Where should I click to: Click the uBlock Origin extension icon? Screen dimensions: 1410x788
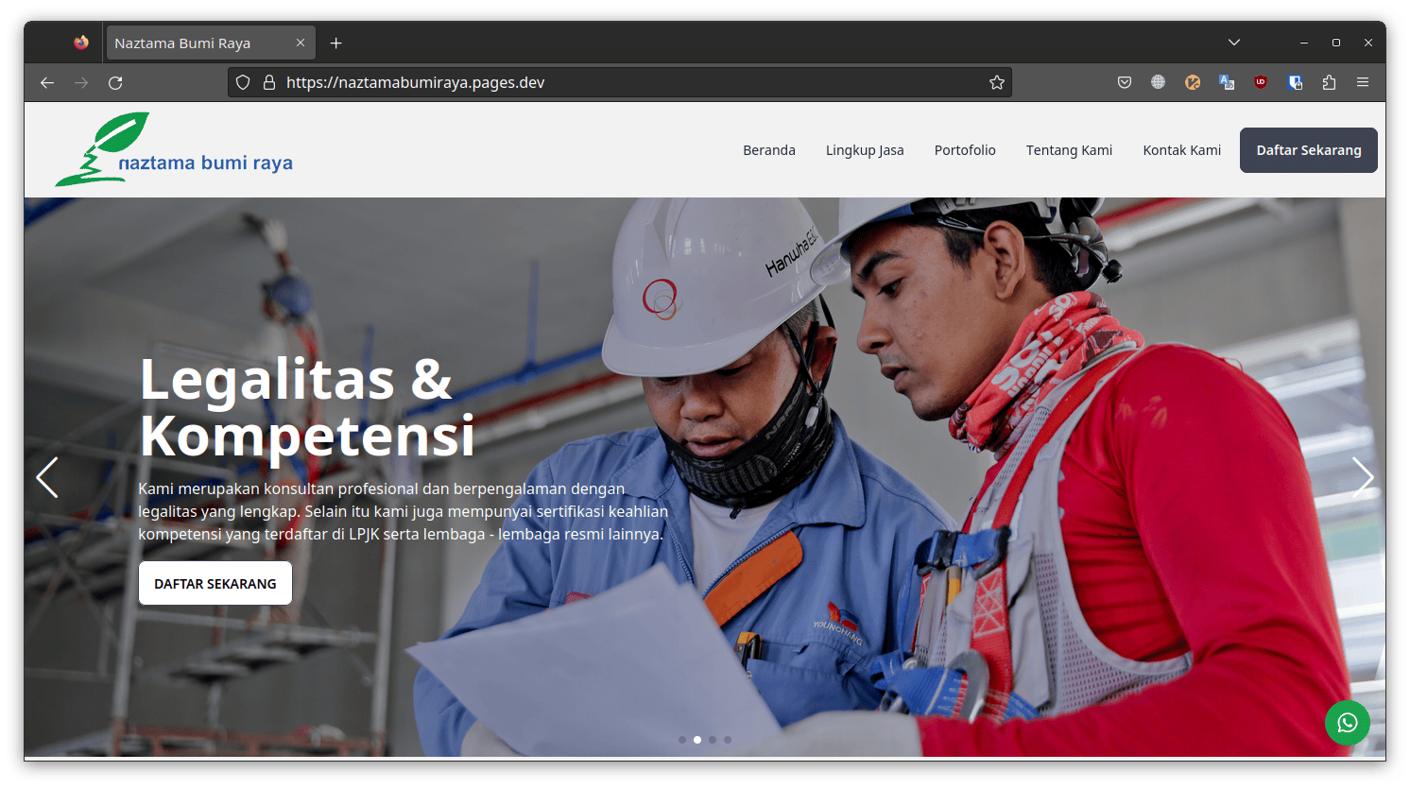tap(1261, 82)
